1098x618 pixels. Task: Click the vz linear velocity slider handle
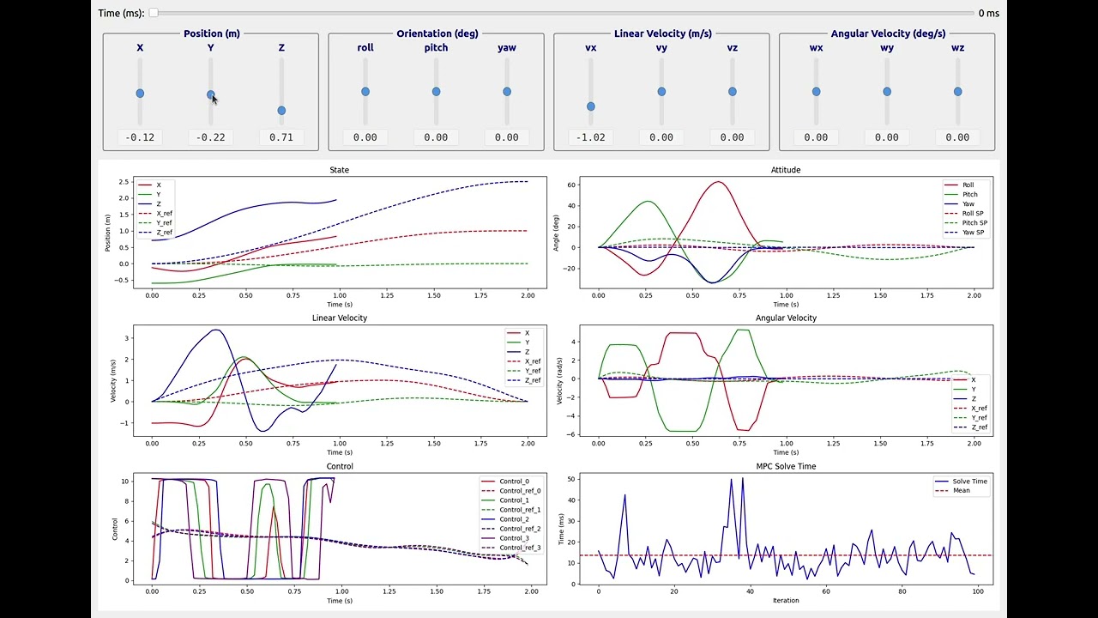click(732, 91)
